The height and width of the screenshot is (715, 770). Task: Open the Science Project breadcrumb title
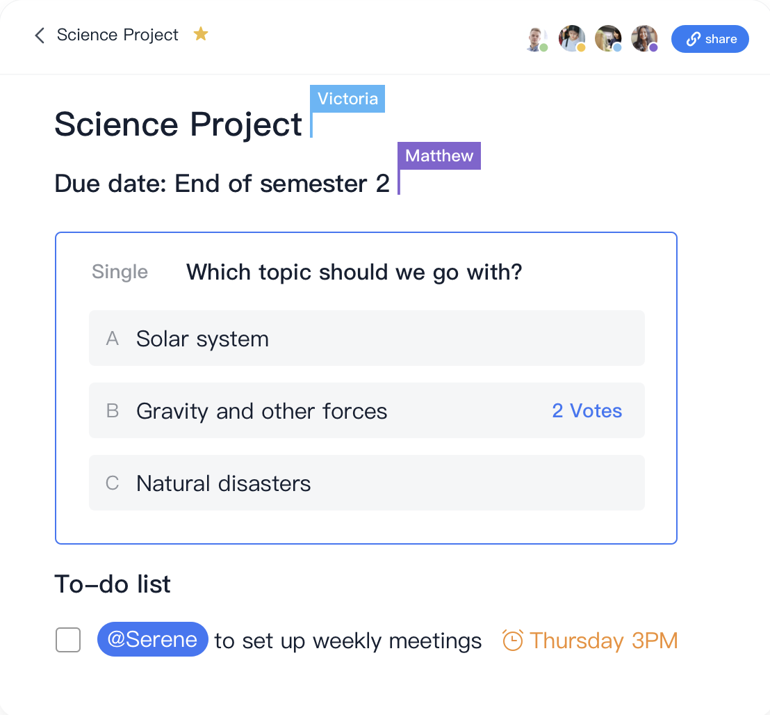point(117,35)
